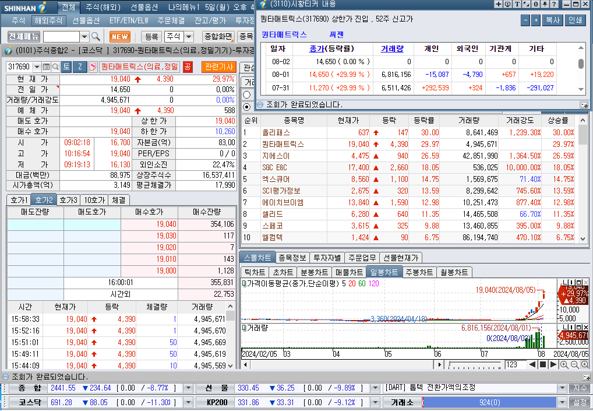Screen dimensions: 593x411
Task: Switch to the 10호가 tab
Action: 94,200
